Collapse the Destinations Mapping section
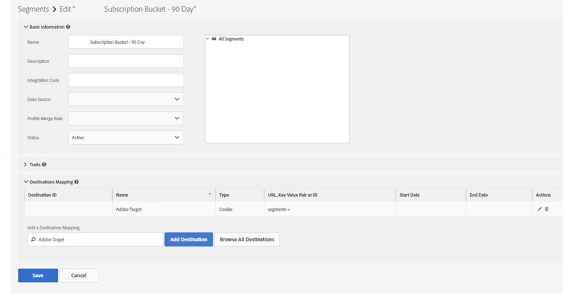The height and width of the screenshot is (294, 563). [25, 182]
